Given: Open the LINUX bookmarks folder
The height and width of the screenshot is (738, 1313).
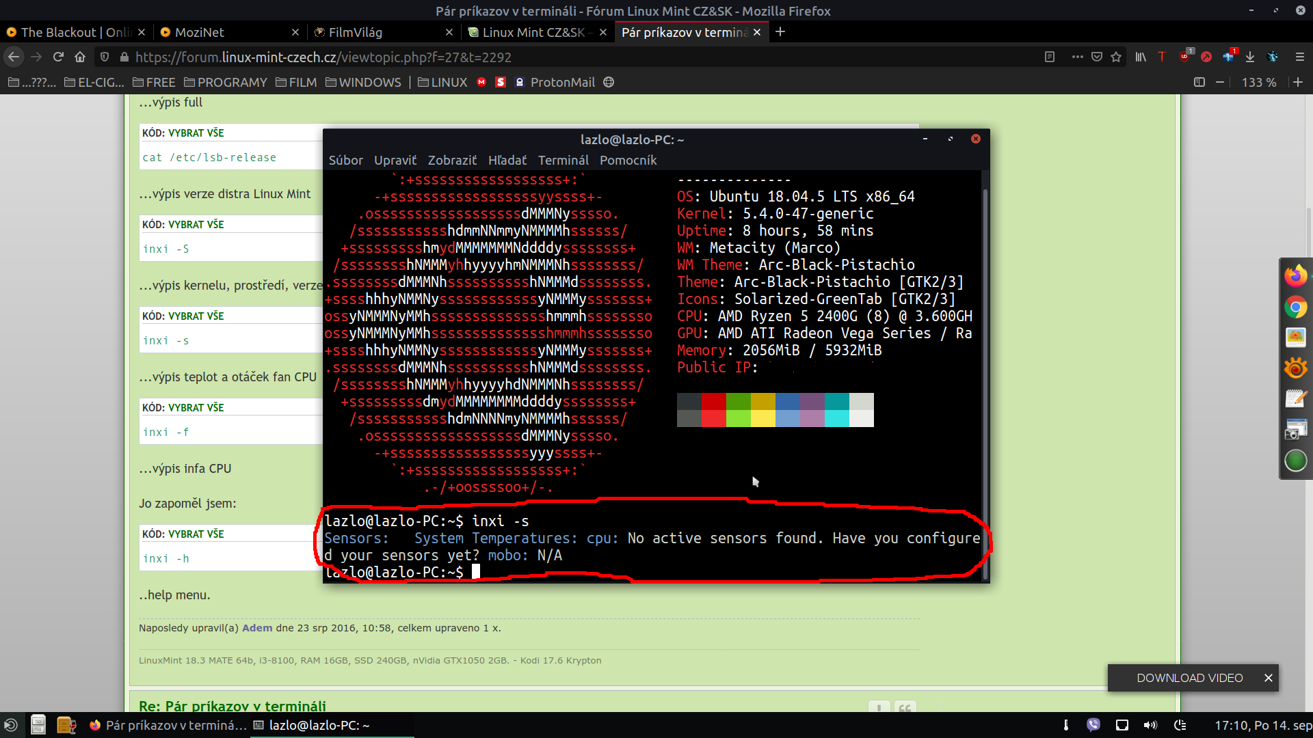Looking at the screenshot, I should pyautogui.click(x=442, y=83).
